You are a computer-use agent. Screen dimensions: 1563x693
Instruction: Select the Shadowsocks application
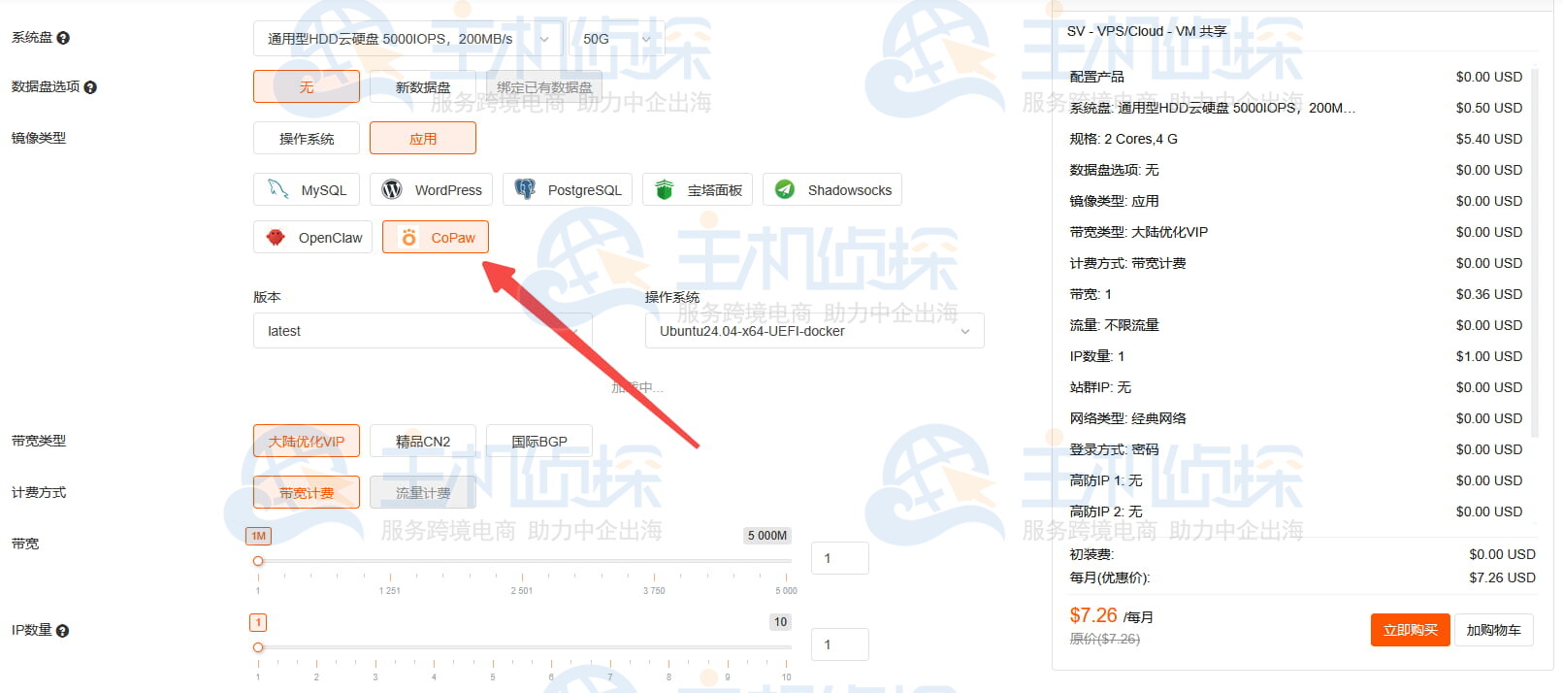(832, 189)
